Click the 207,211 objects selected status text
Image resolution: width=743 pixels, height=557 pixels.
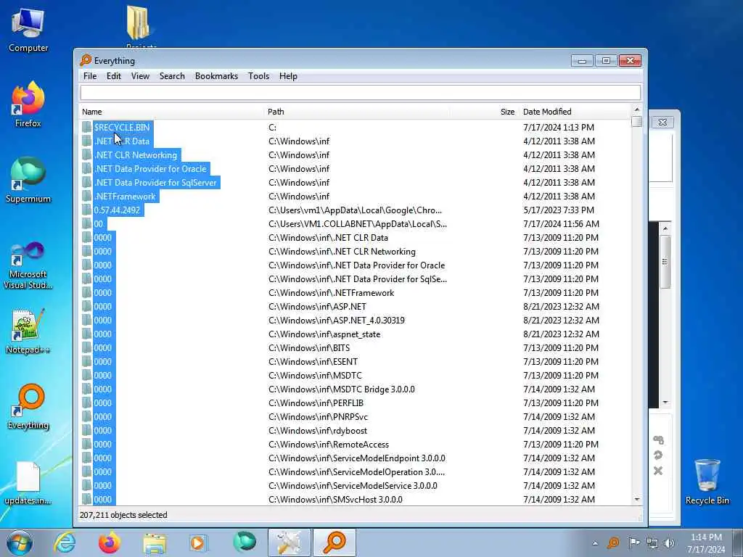point(123,515)
